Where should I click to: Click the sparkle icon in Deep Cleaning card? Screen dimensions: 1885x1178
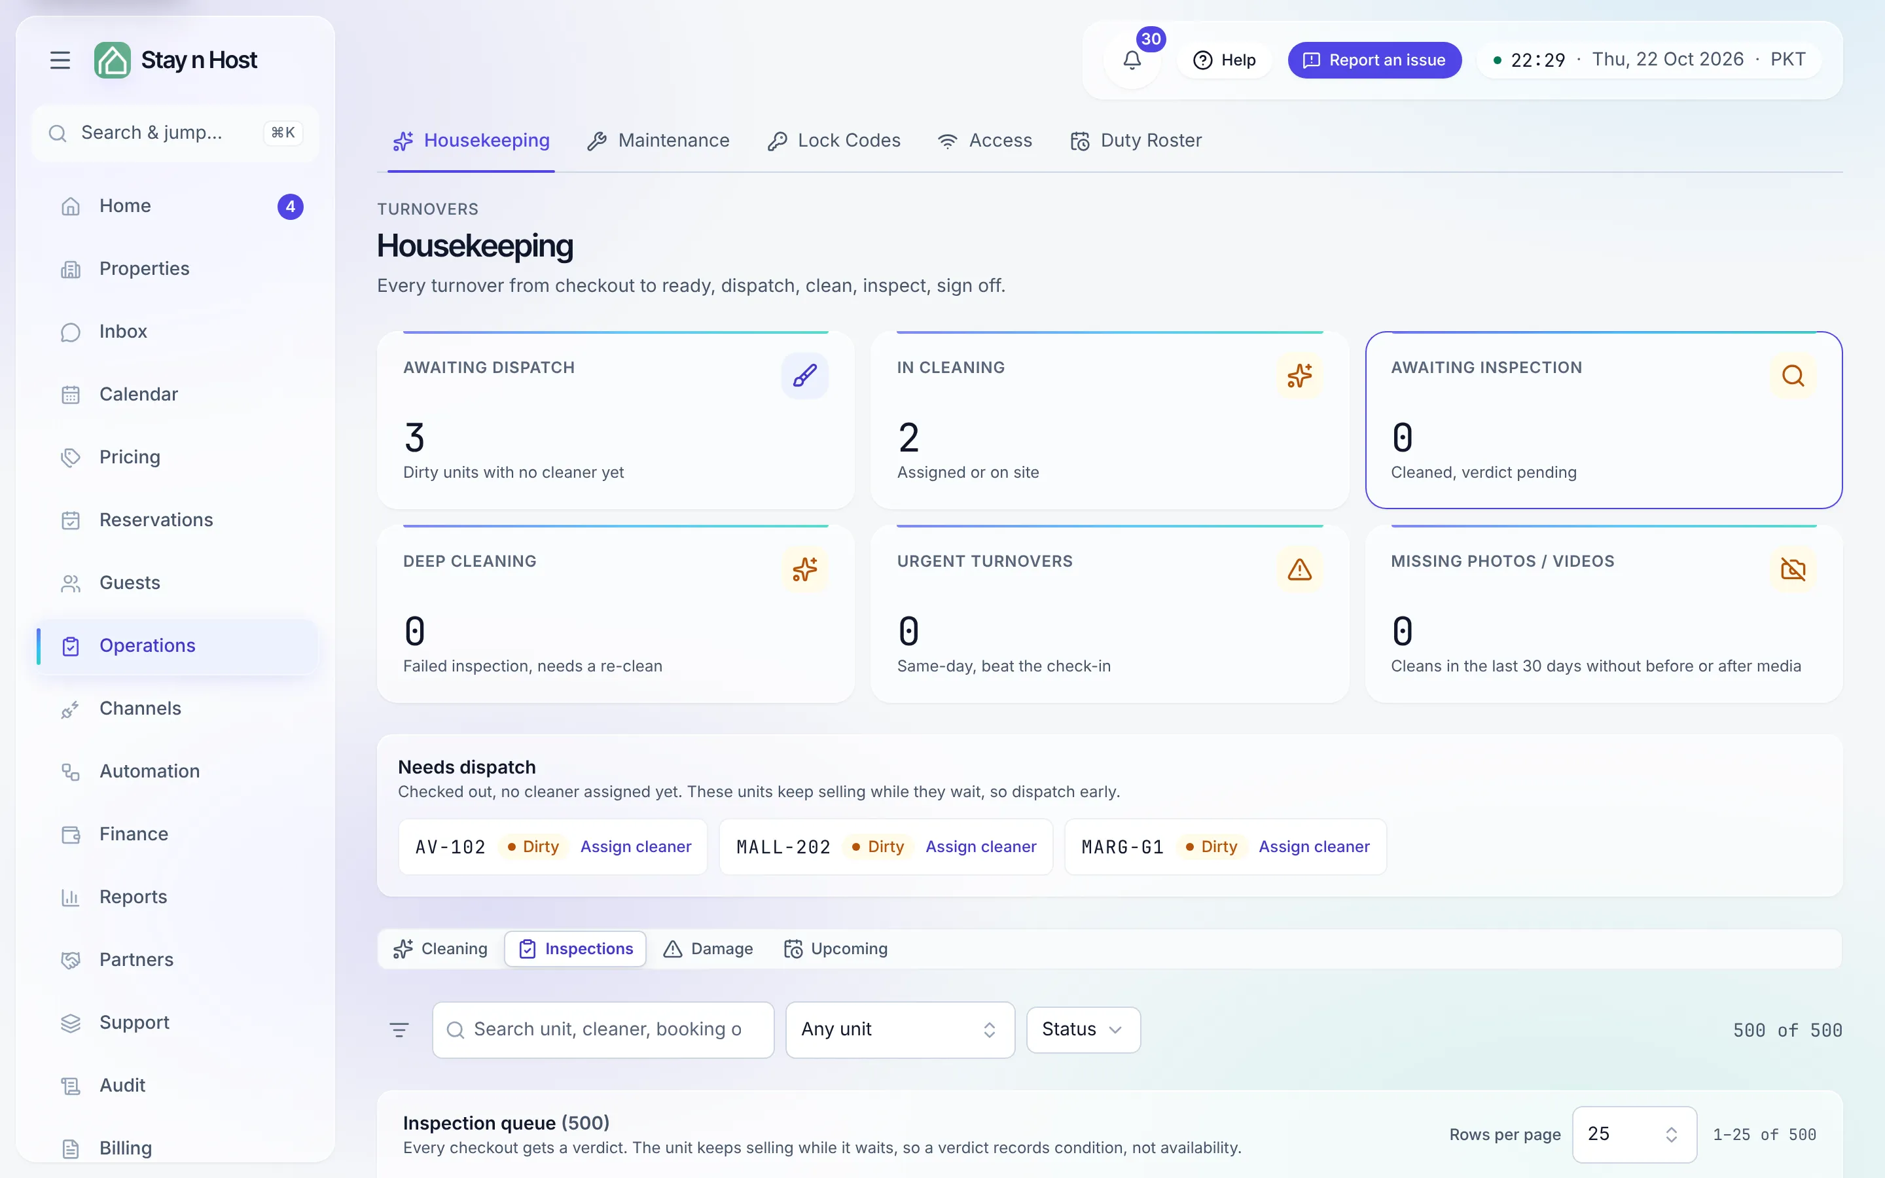804,569
